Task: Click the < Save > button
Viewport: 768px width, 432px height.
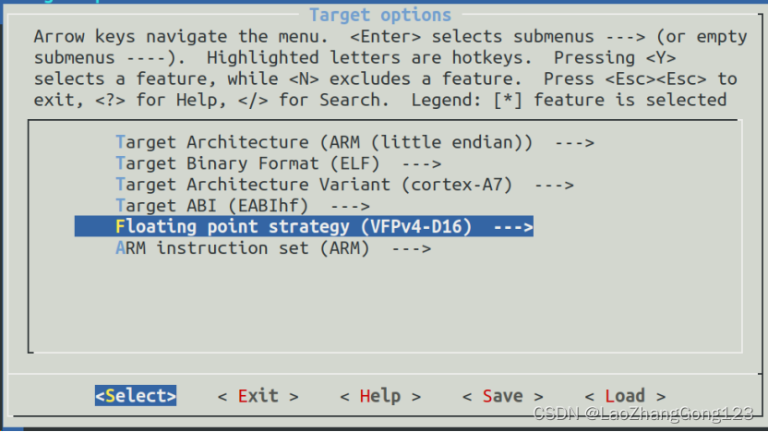Action: coord(503,396)
